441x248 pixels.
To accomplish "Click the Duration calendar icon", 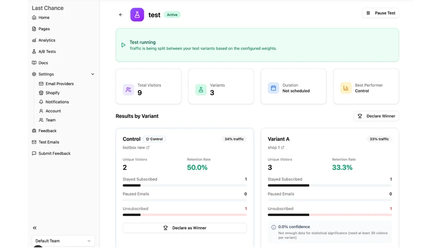I will 273,88.
